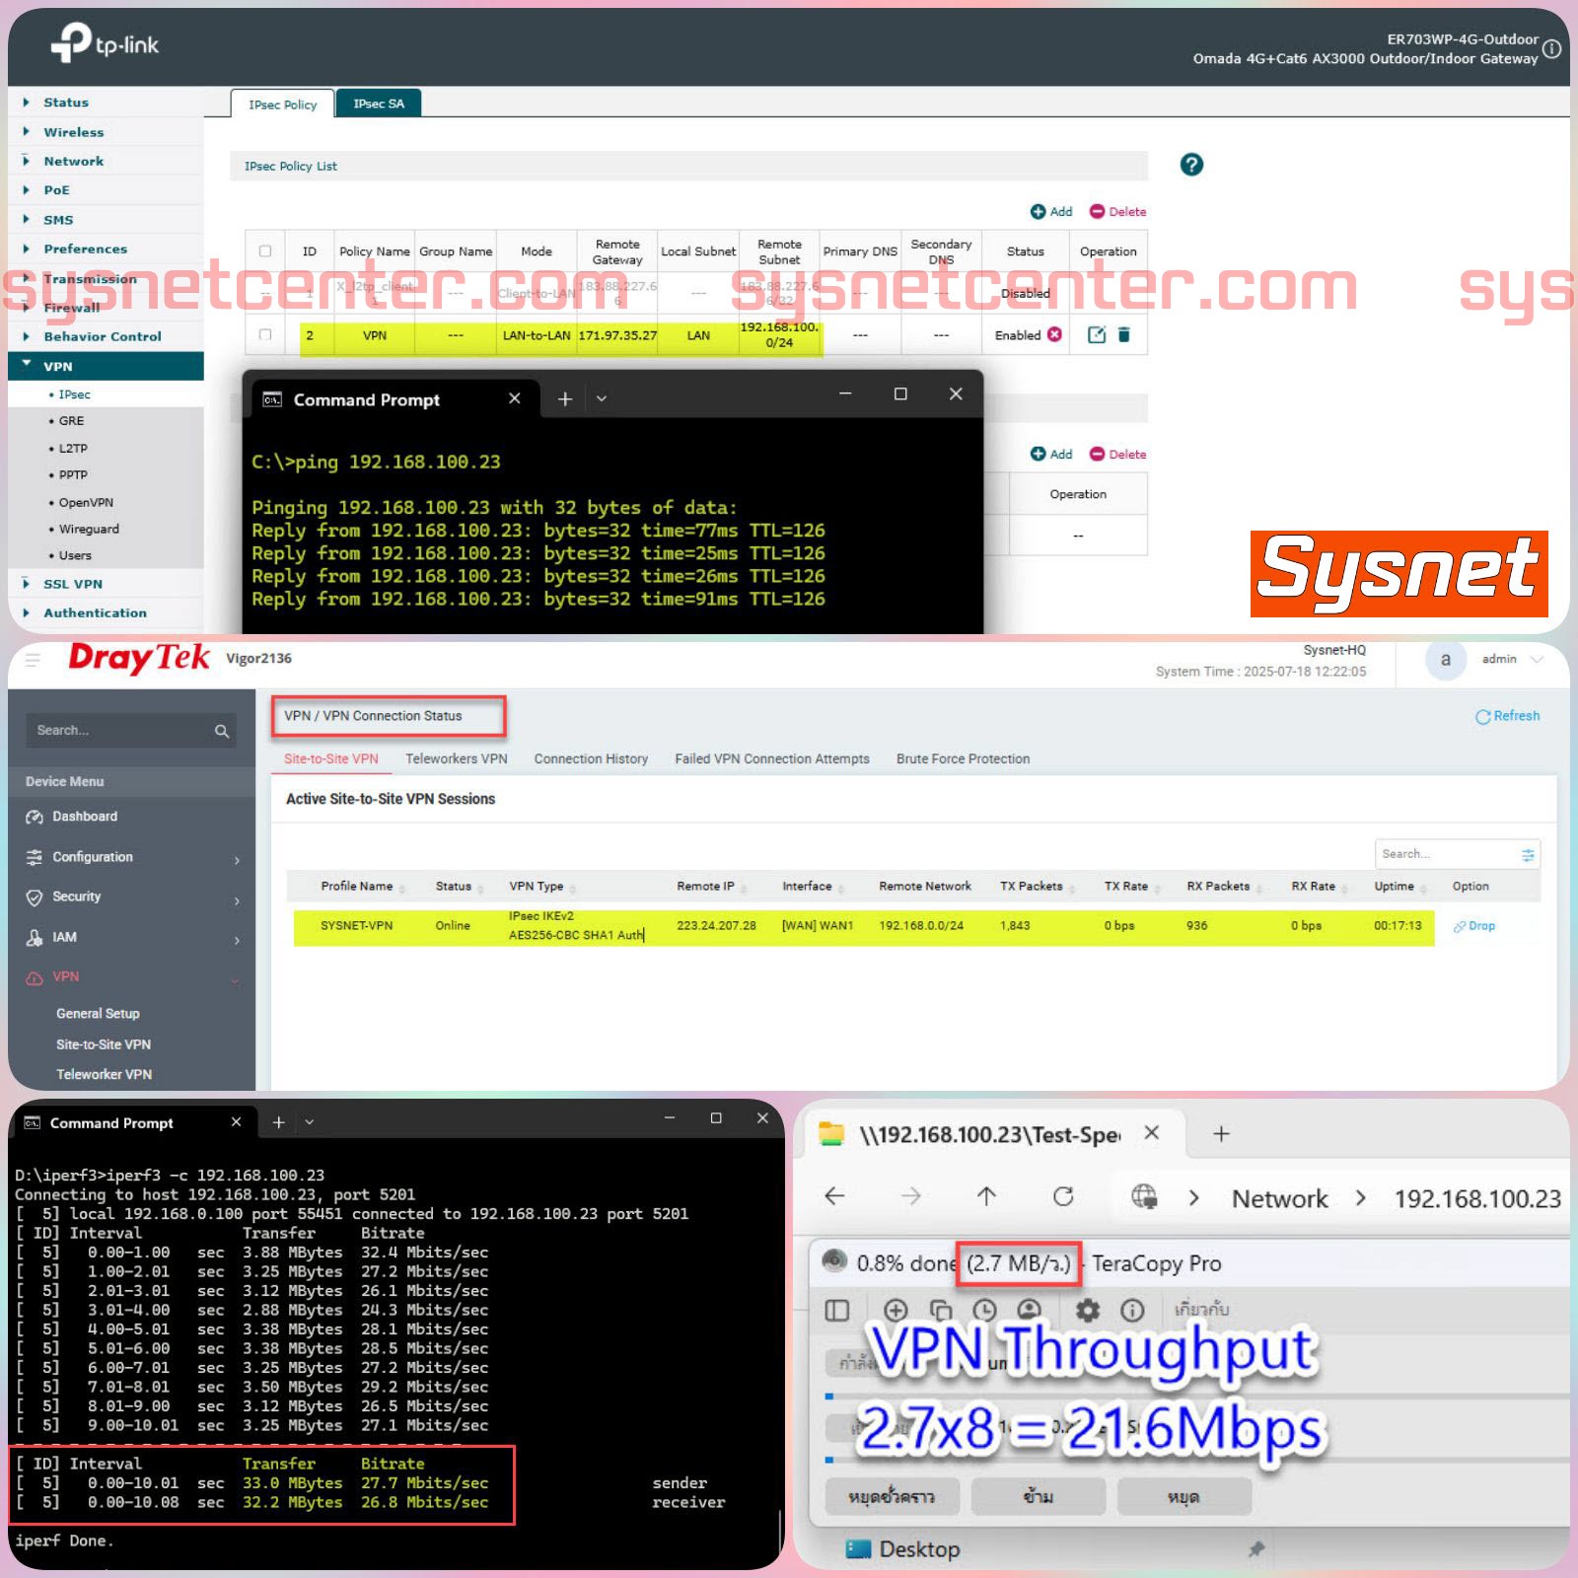Click the TeraCopy info circle icon
The width and height of the screenshot is (1578, 1578).
(x=1132, y=1310)
